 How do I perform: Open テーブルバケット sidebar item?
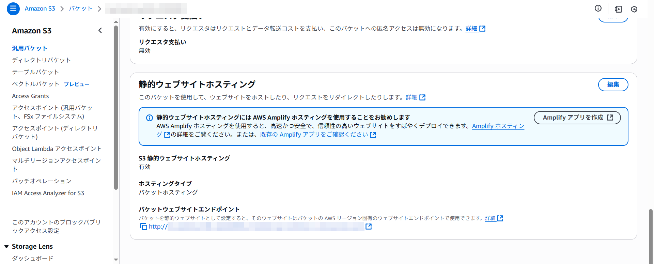(35, 72)
